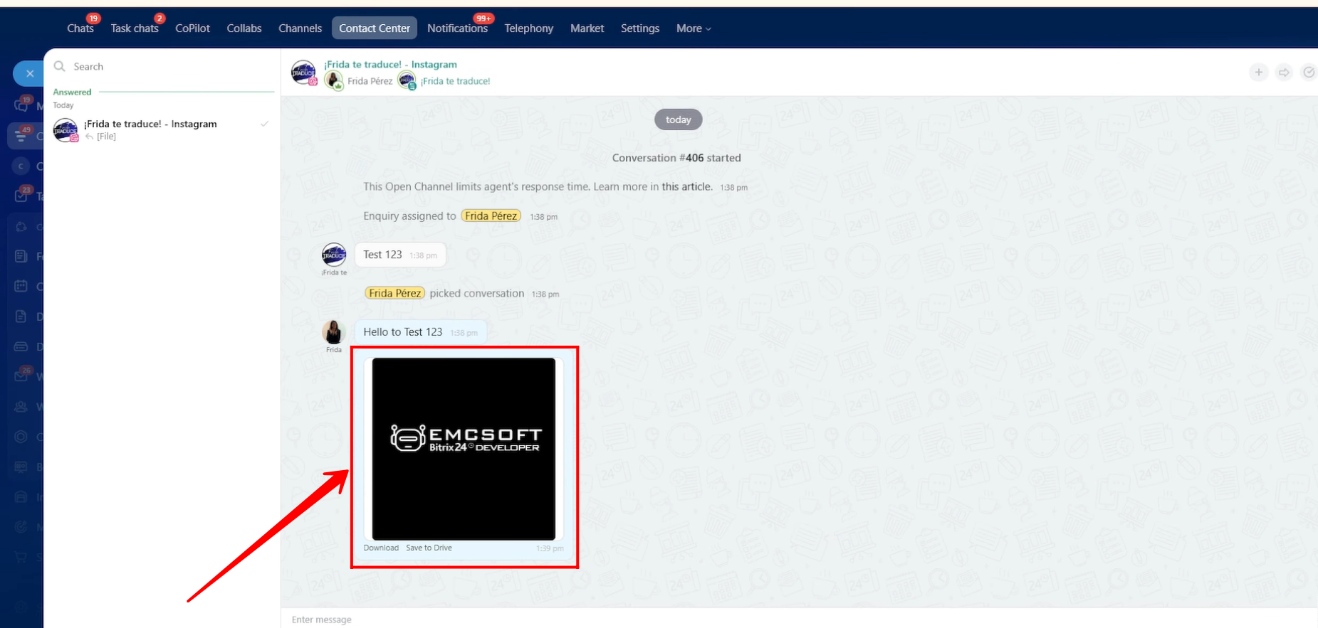The image size is (1318, 628).
Task: Click Save to Drive under the image
Action: [x=429, y=548]
